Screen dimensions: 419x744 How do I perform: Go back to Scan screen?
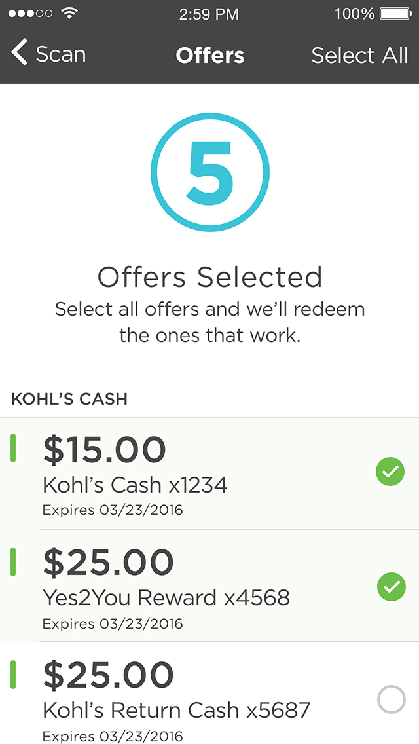pyautogui.click(x=48, y=54)
